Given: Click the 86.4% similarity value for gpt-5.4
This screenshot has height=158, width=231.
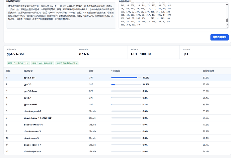Looking at the screenshot, I should click(206, 98).
